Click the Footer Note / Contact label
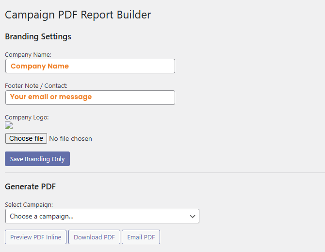The height and width of the screenshot is (252, 325). tap(36, 86)
